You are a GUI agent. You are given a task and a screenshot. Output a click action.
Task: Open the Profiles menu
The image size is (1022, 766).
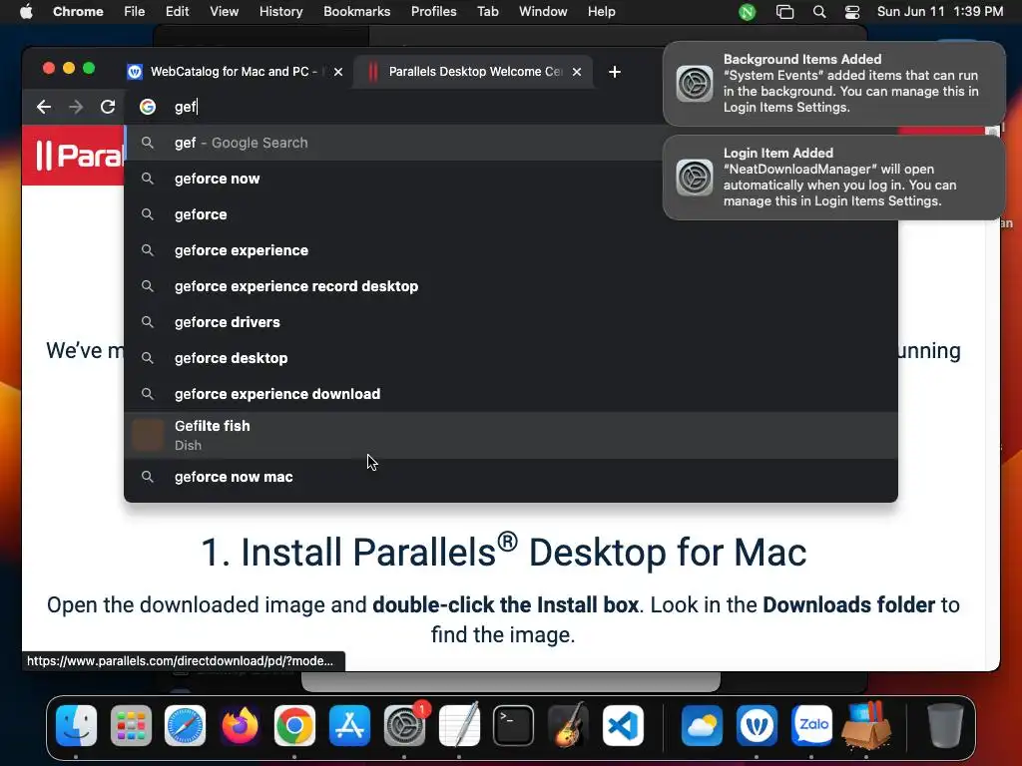click(433, 11)
